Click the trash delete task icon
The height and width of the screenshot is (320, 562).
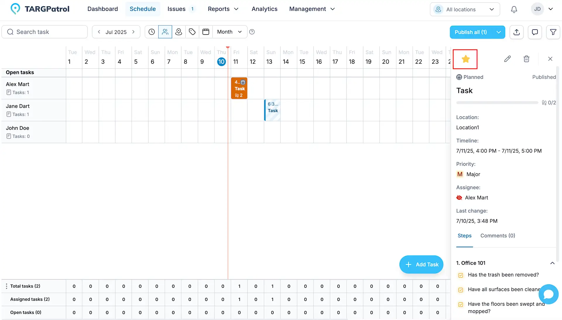(x=526, y=59)
